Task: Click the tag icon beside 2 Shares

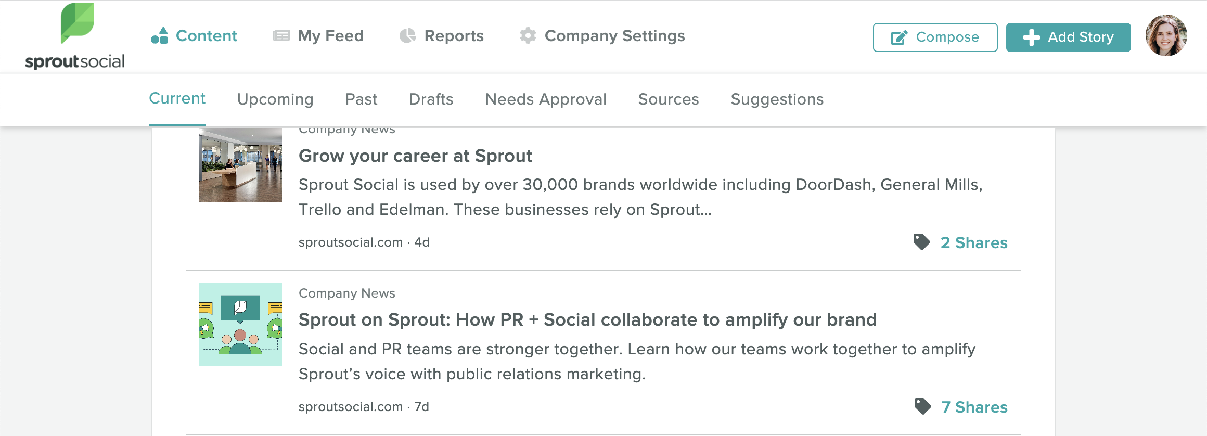Action: pyautogui.click(x=921, y=242)
